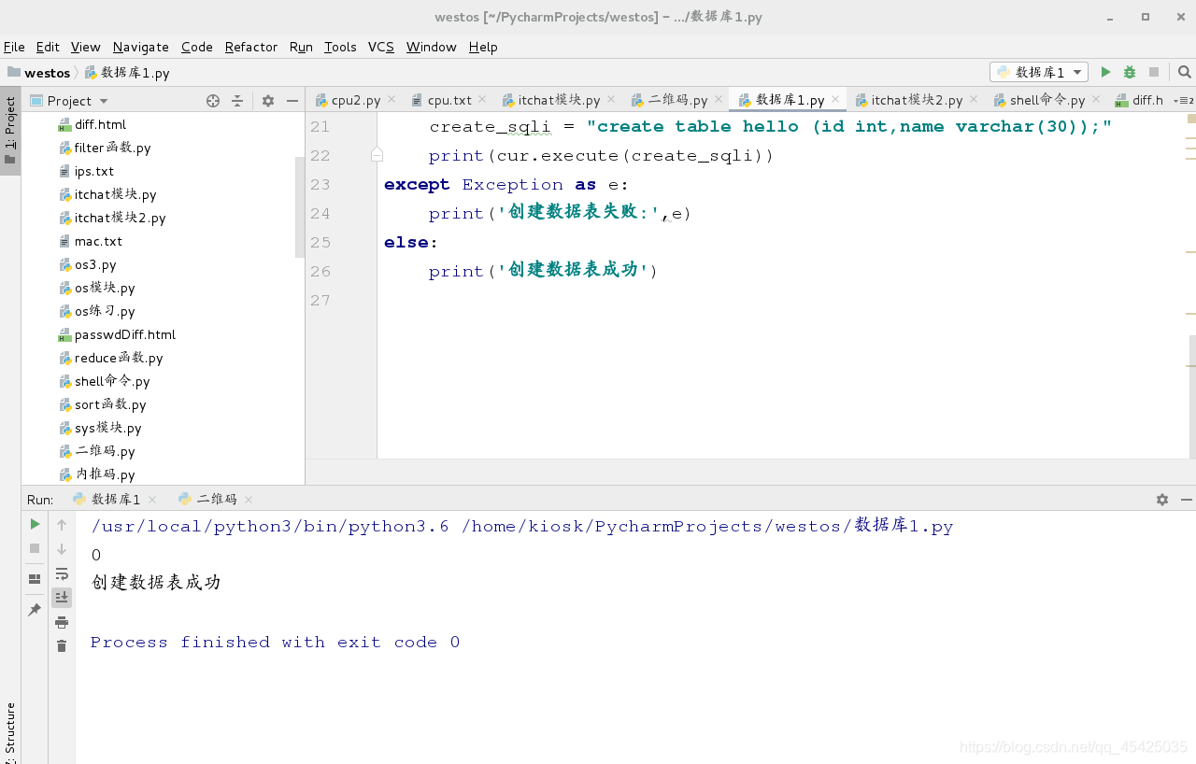Click the Project panel vertical scrollbar
Viewport: 1196px width, 764px height.
[300, 206]
